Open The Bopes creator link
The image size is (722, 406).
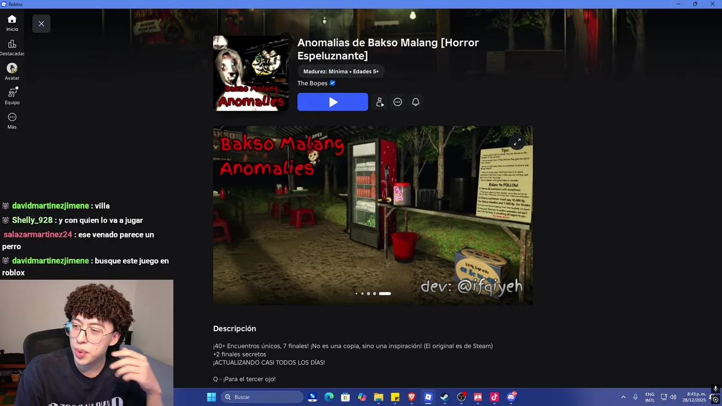coord(312,83)
